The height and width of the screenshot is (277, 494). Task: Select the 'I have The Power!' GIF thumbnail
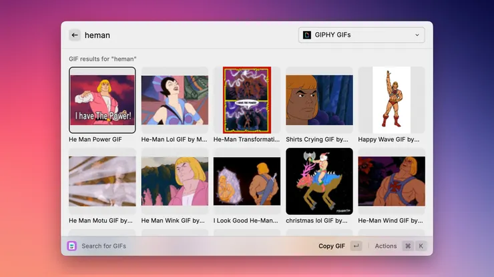point(102,100)
